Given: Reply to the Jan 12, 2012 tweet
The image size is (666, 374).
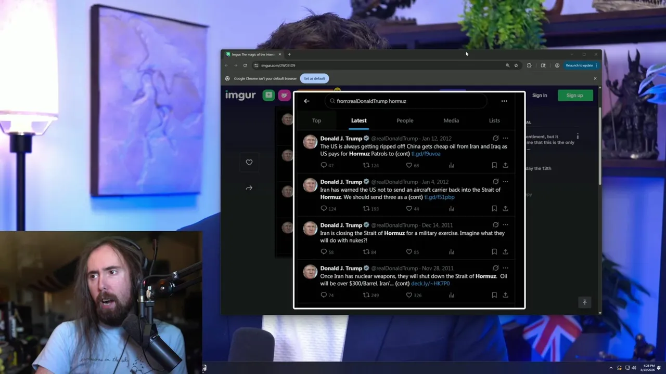Looking at the screenshot, I should pyautogui.click(x=324, y=165).
